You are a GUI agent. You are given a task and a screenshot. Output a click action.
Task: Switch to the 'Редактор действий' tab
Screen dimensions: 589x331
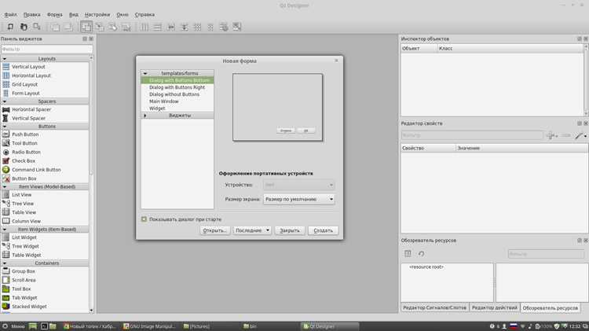click(x=494, y=307)
